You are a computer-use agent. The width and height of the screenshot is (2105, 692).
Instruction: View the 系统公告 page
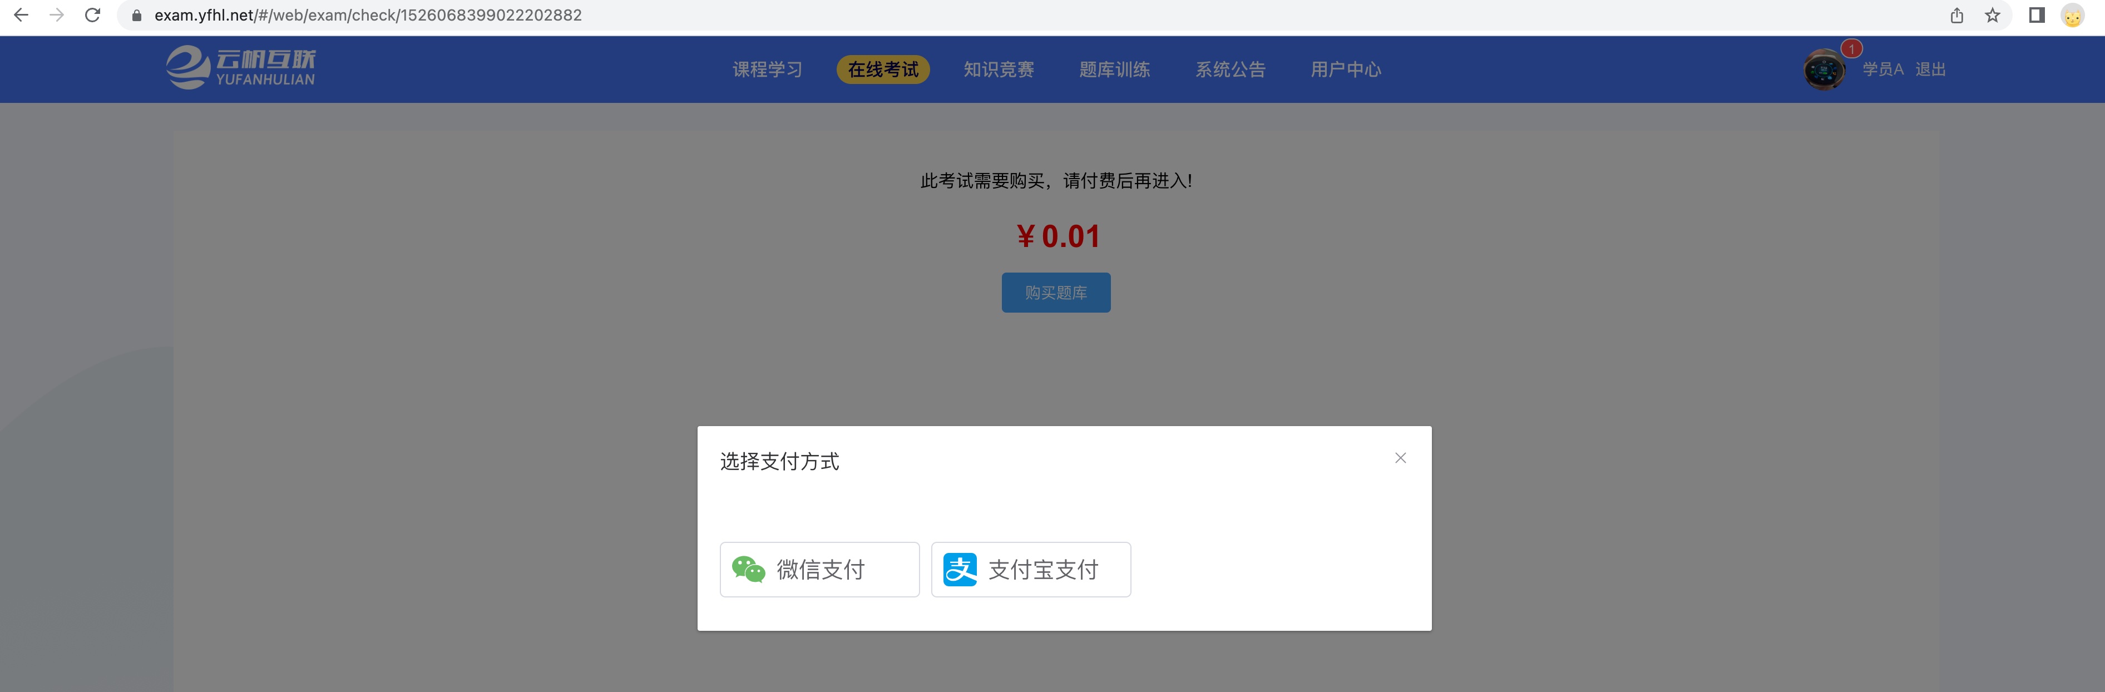coord(1231,70)
